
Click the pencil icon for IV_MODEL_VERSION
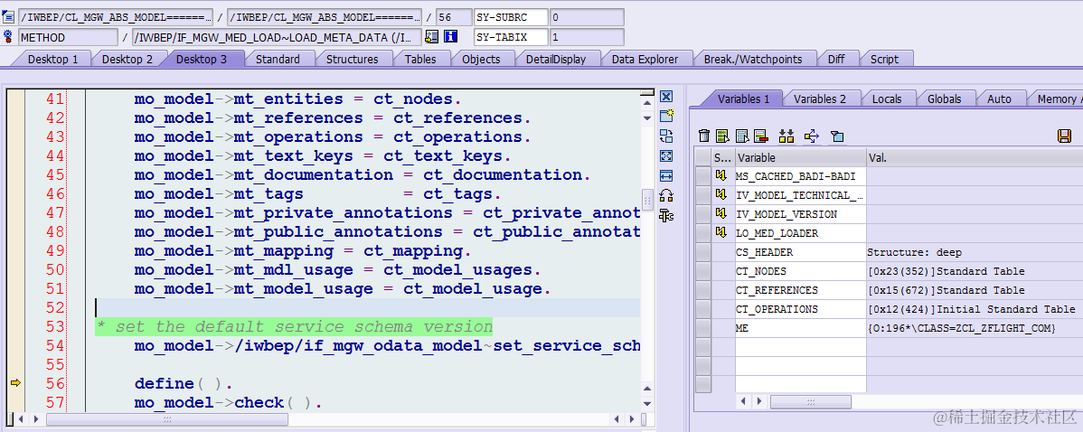(722, 214)
